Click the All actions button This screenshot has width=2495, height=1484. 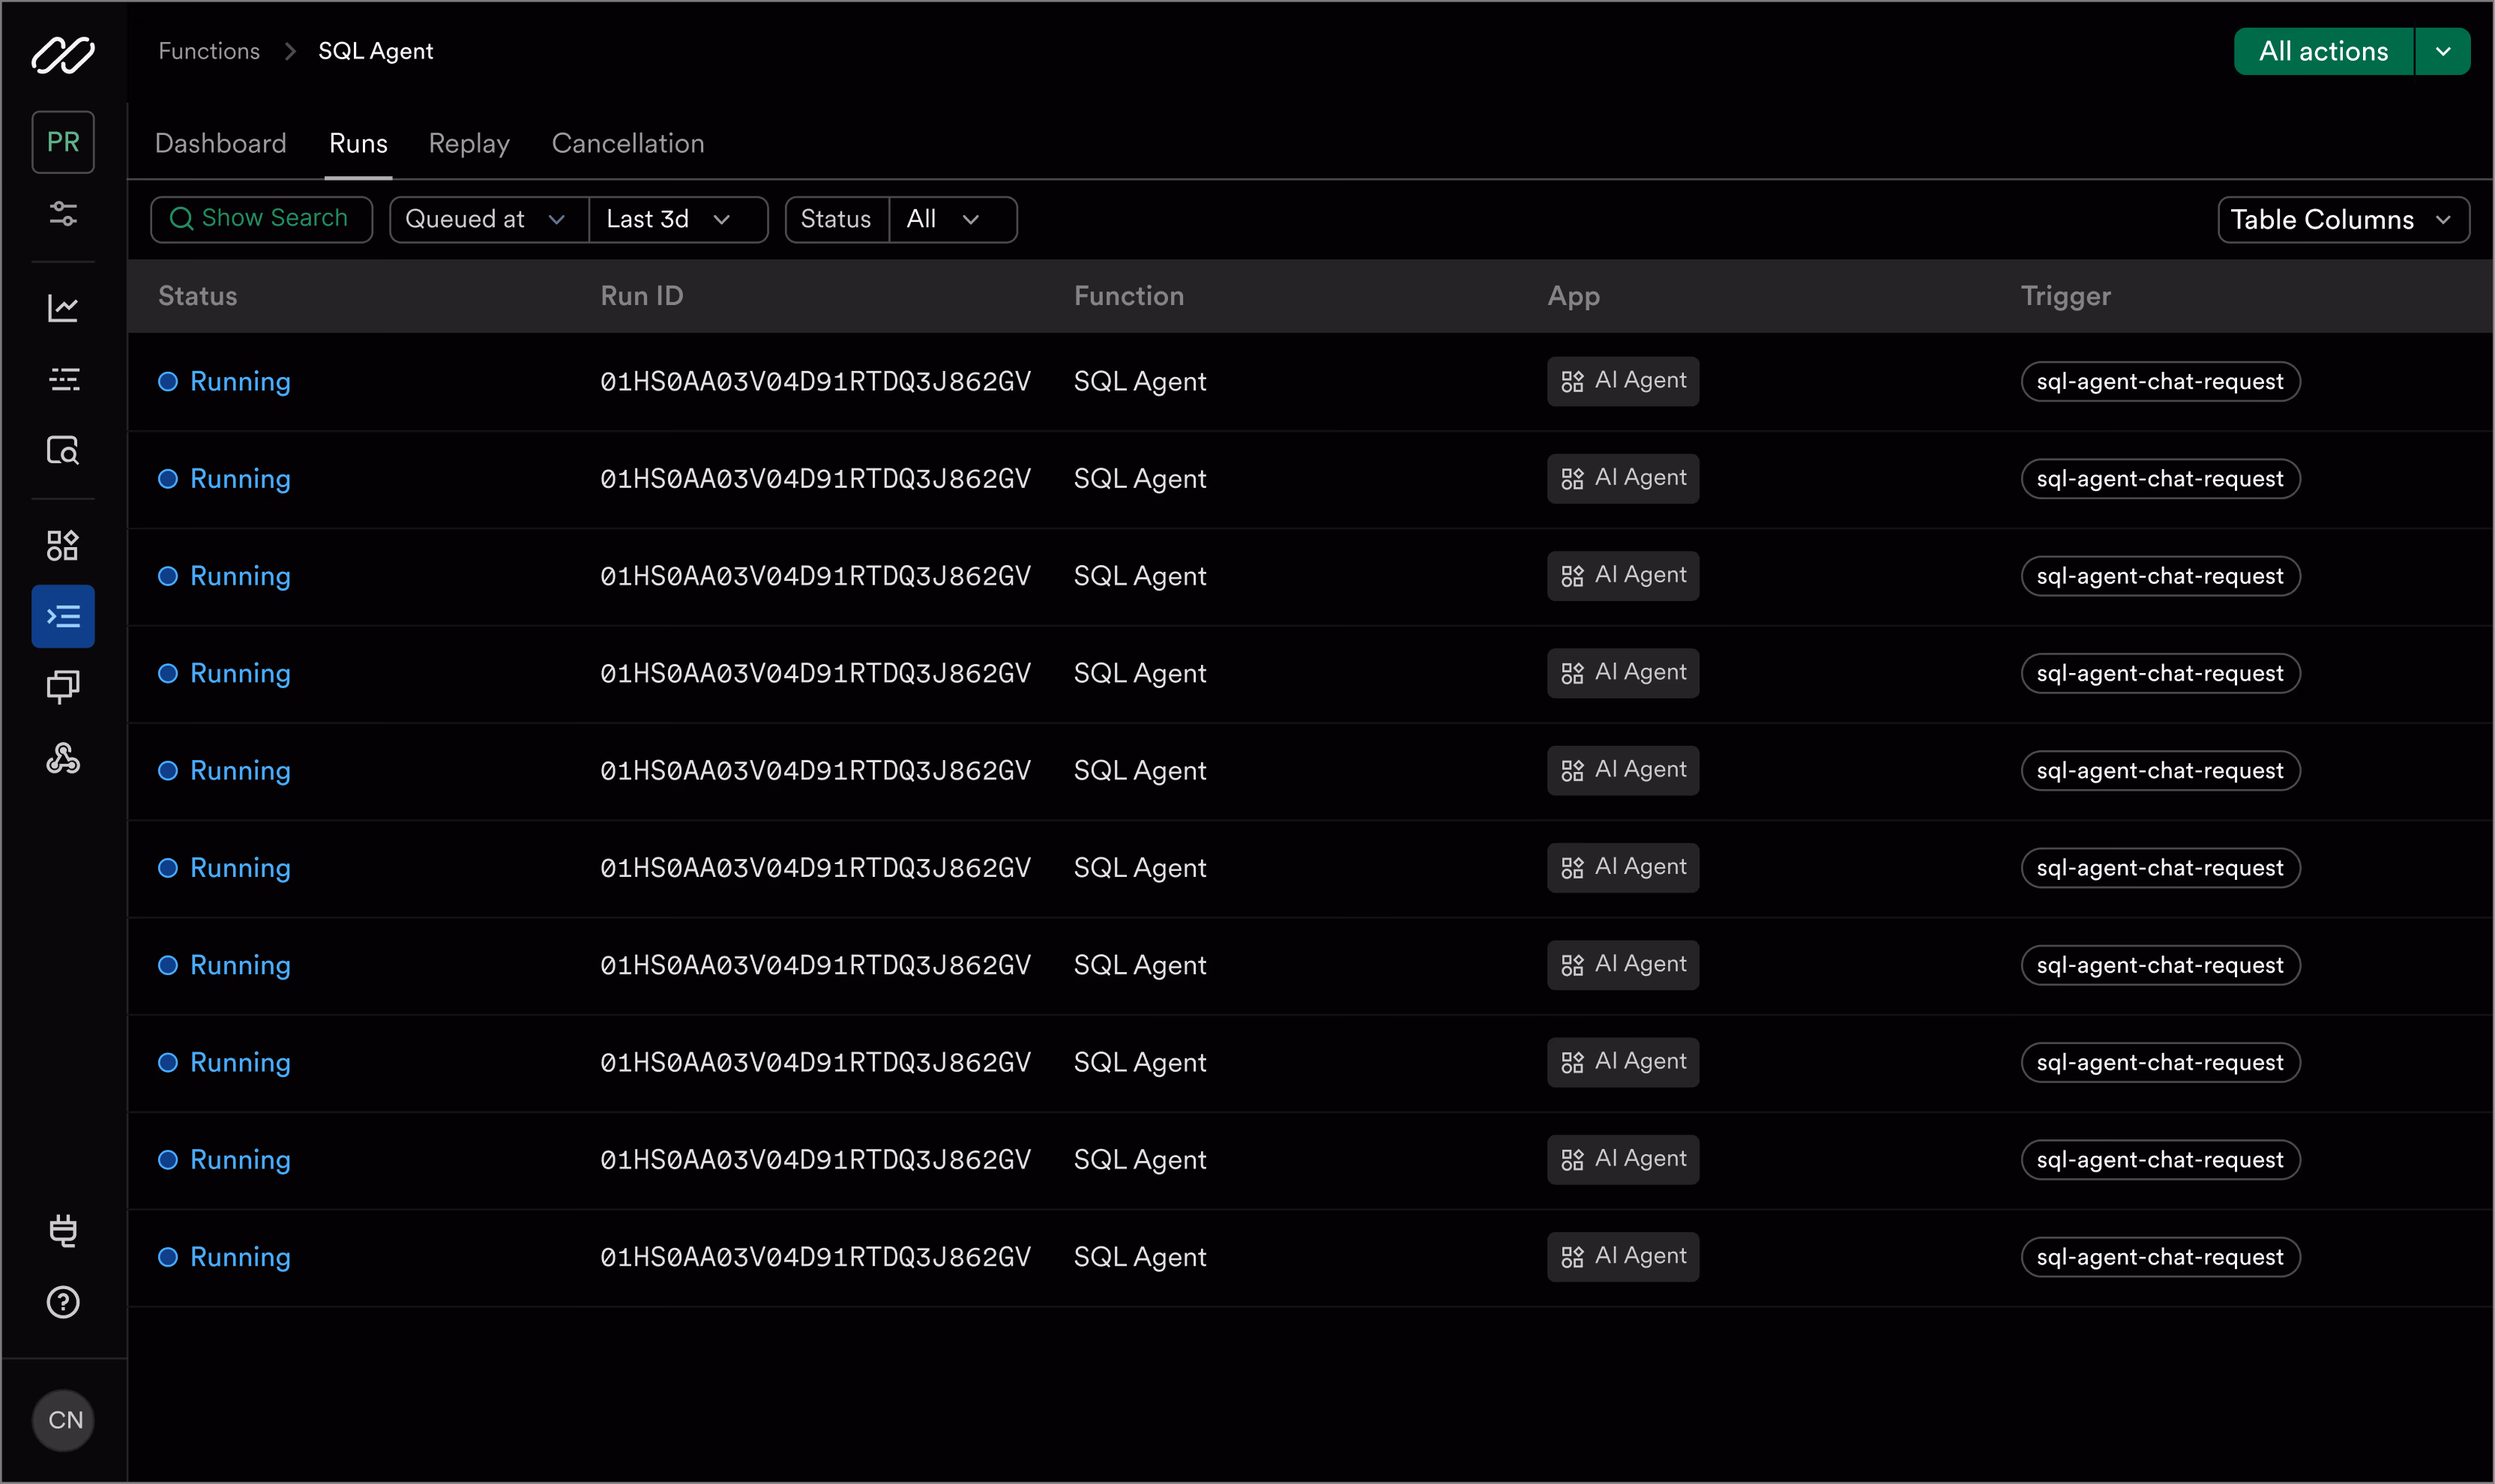point(2323,51)
